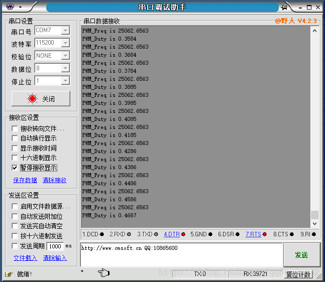
Task: Click the TX:0 counter in status bar
Action: tap(200, 274)
